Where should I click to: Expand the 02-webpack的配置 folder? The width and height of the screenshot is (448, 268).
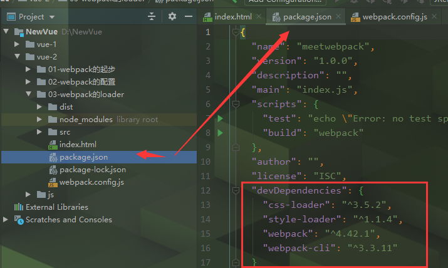28,81
